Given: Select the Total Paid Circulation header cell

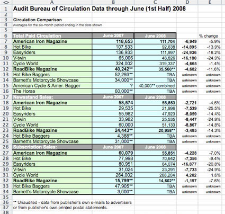Looking at the screenshot, I should [52, 35].
